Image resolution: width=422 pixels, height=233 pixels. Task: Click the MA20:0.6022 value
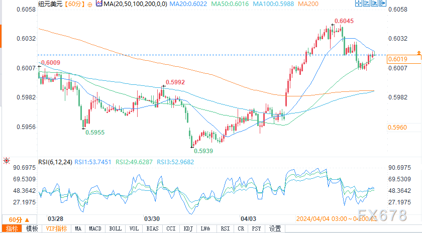[188, 4]
